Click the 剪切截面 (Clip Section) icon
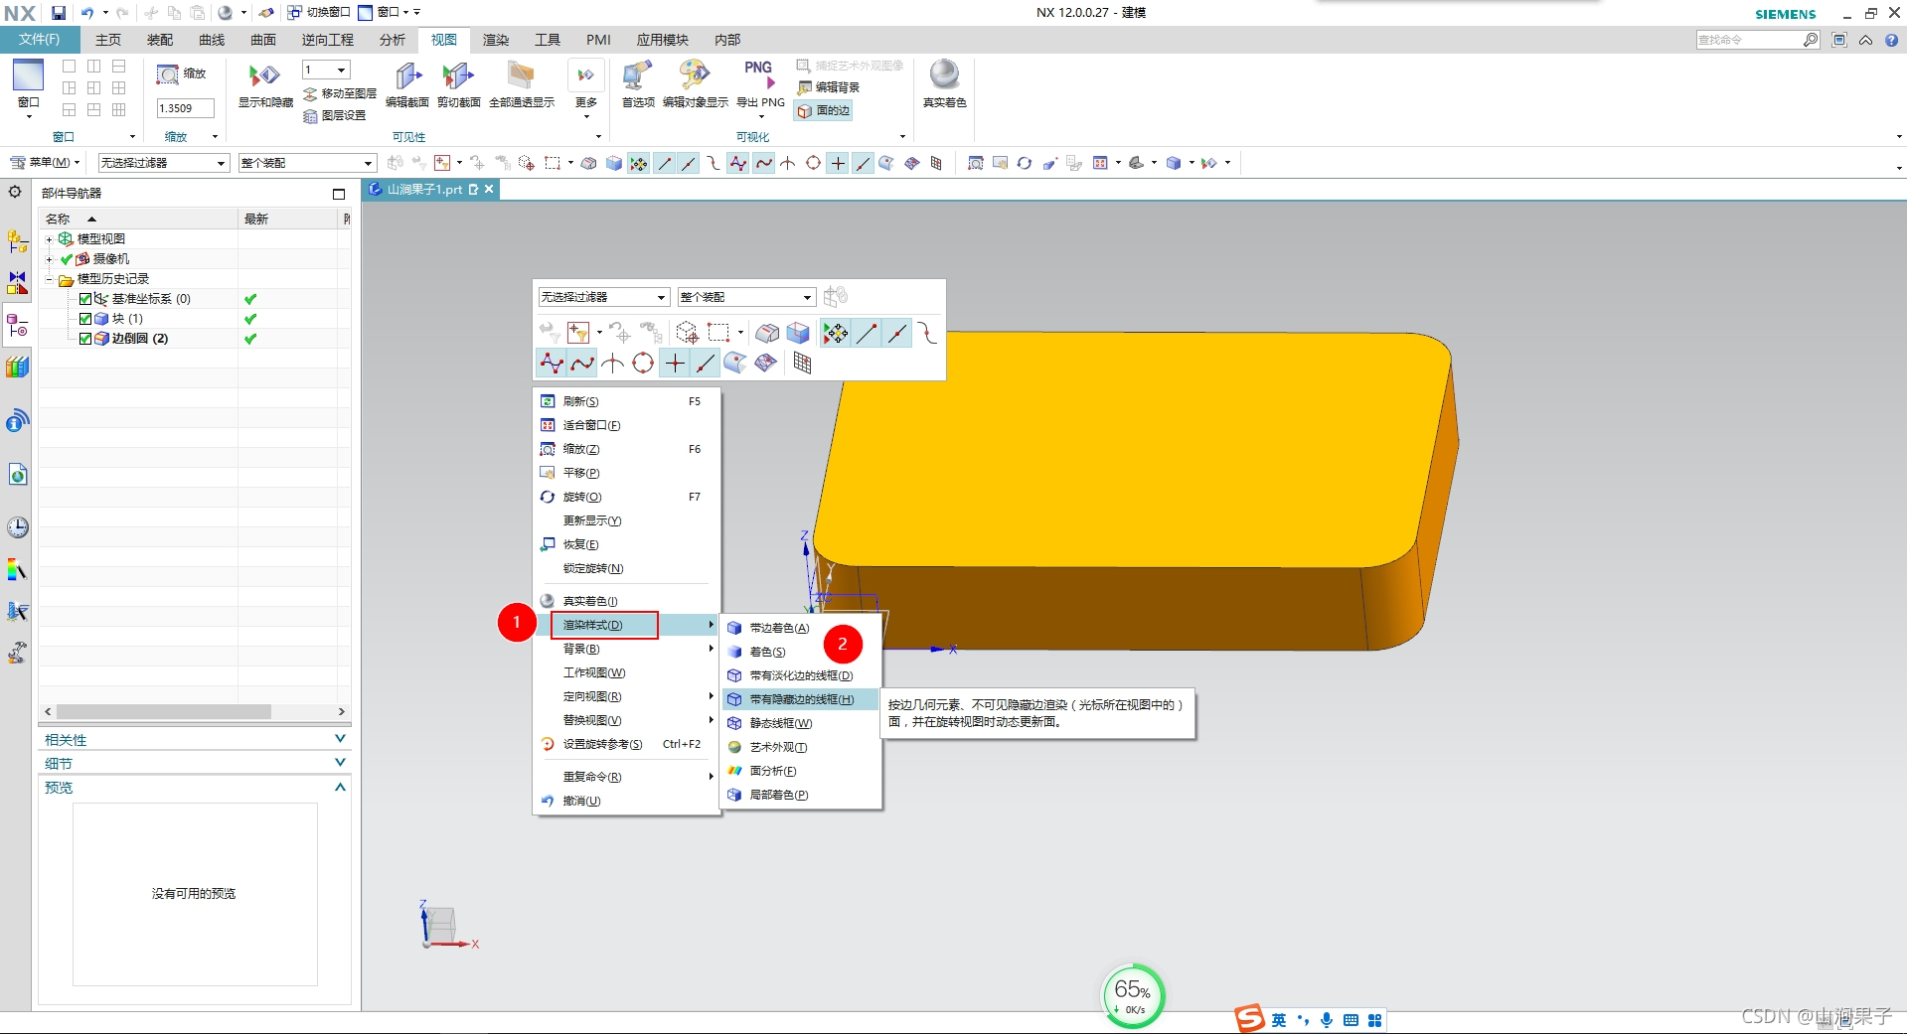 (x=458, y=76)
